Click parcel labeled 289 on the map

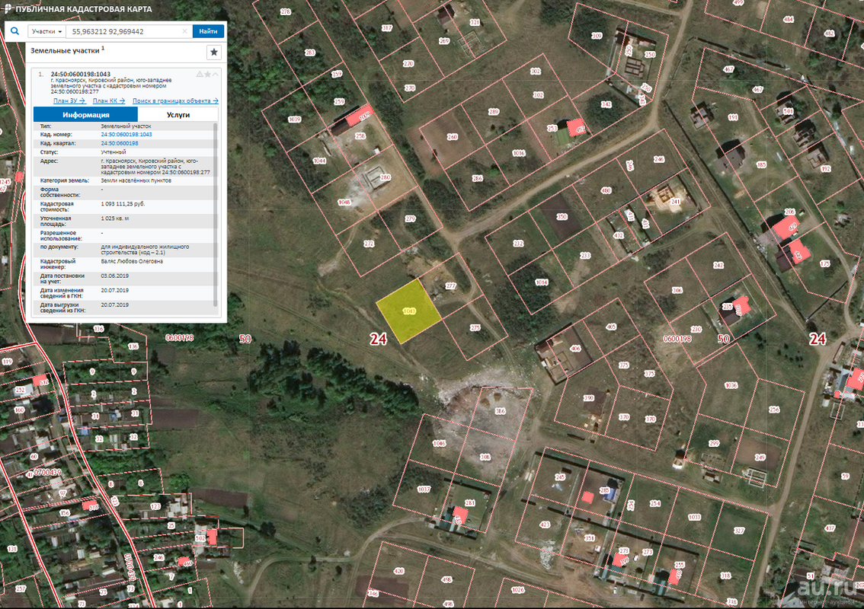493,112
